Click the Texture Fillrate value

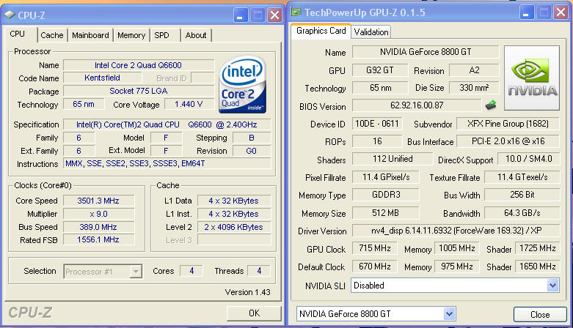tap(522, 177)
